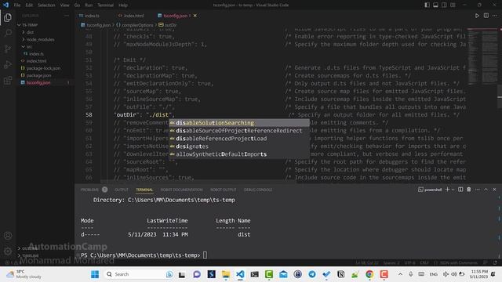Open the Debug Console panel tab

pos(258,190)
